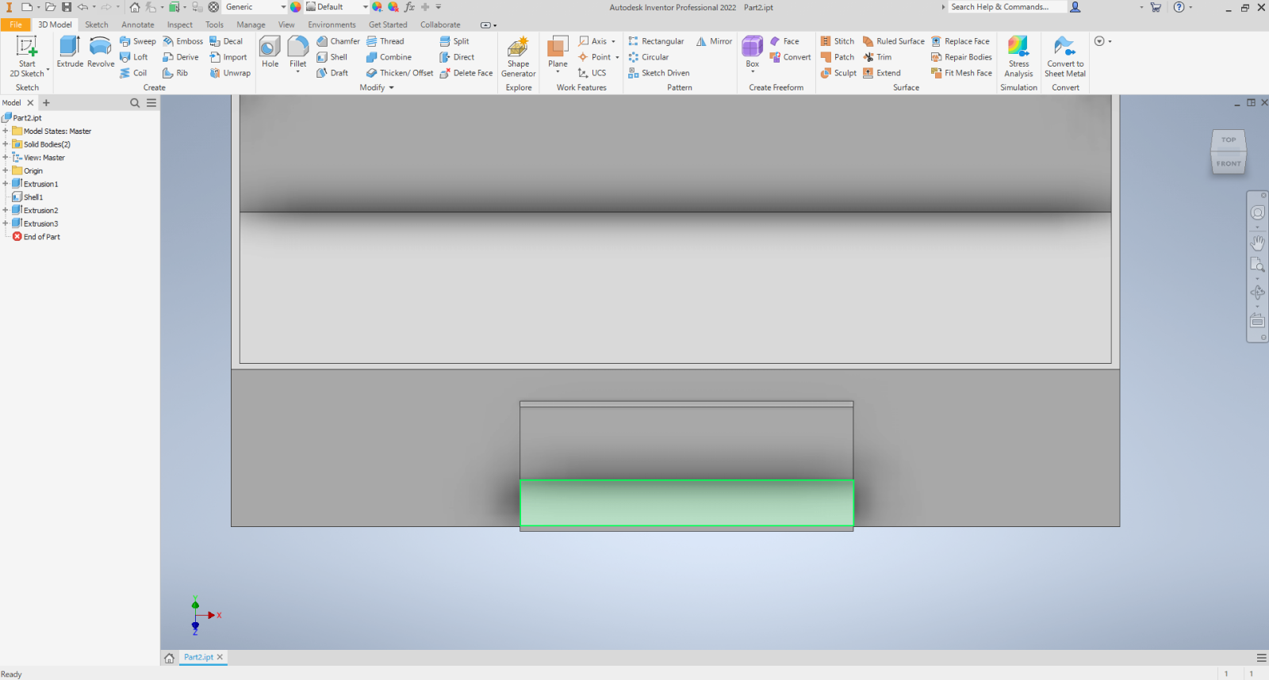Start Stress Analysis simulation
The height and width of the screenshot is (680, 1269).
[x=1018, y=55]
